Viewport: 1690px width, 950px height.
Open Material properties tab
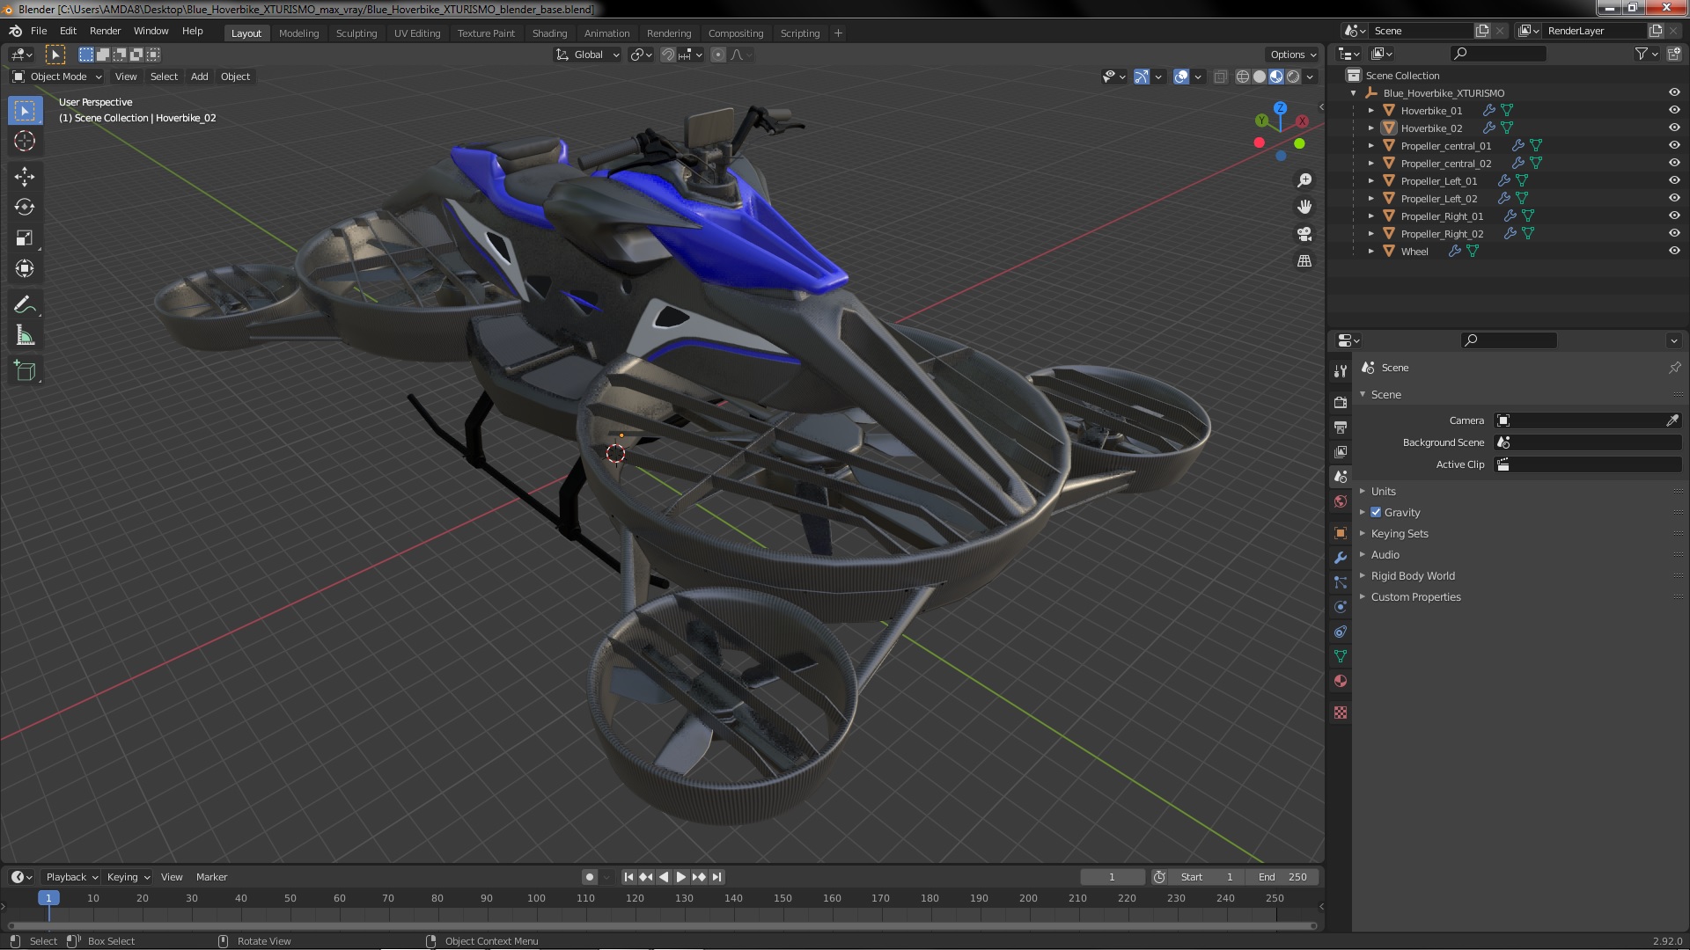1341,681
